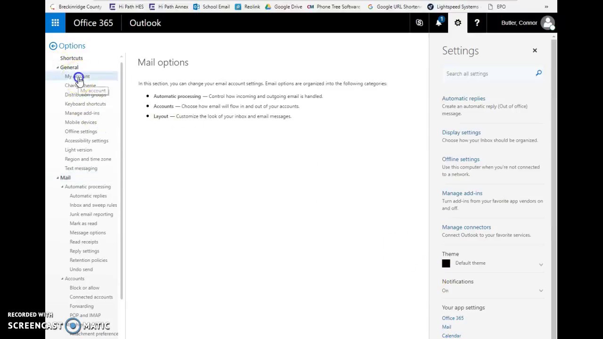The height and width of the screenshot is (339, 603).
Task: Open the Phone Tree Software bookmark
Action: pyautogui.click(x=334, y=7)
